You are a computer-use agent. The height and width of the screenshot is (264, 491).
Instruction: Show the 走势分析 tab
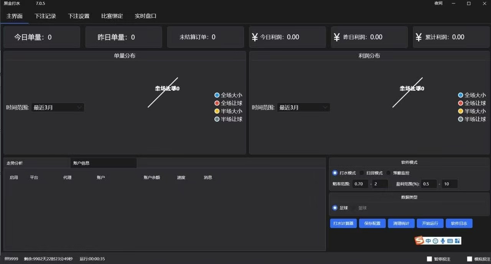coord(37,163)
